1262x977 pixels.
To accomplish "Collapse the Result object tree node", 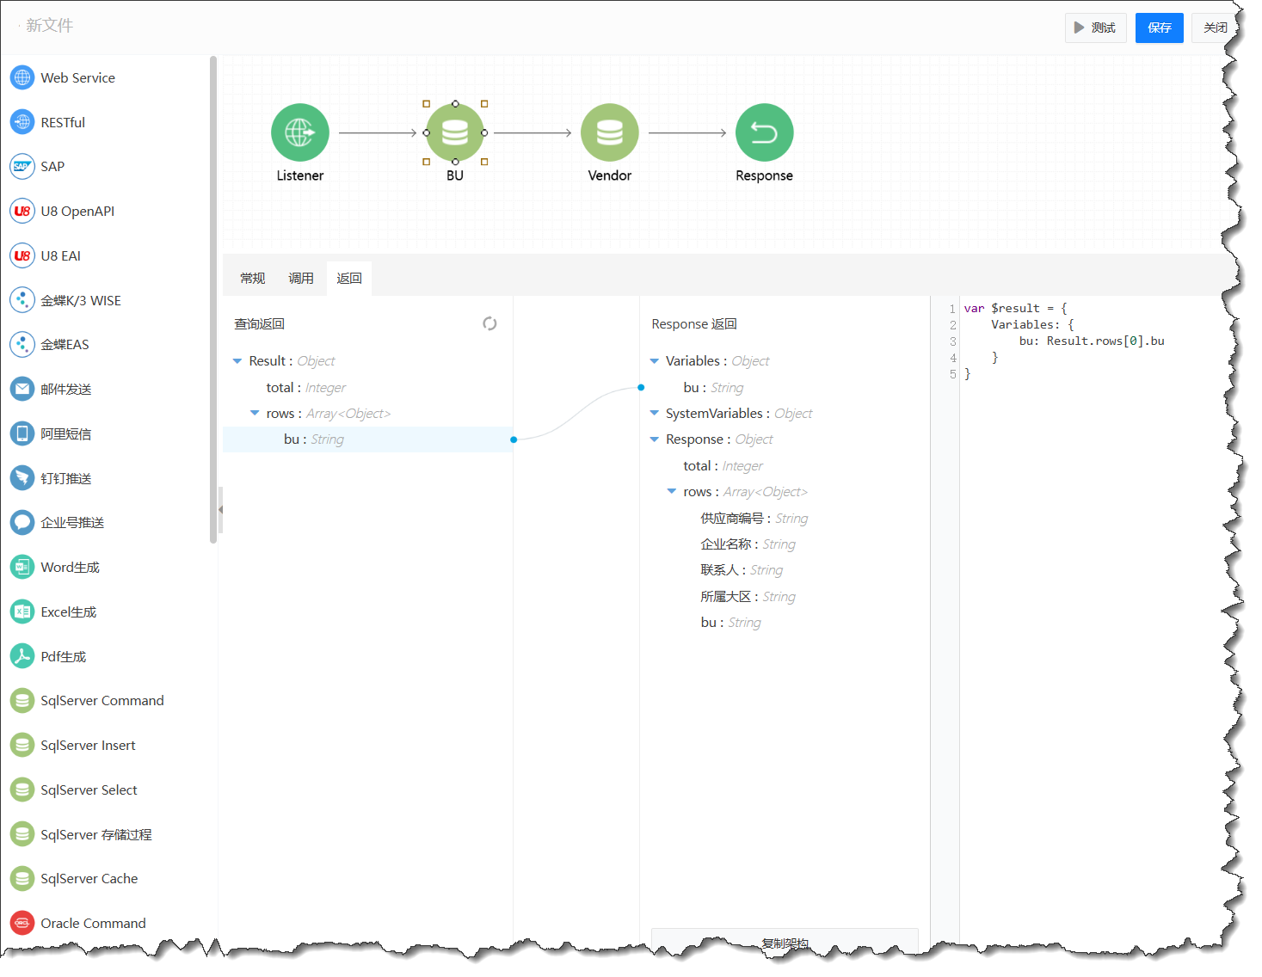I will point(237,361).
